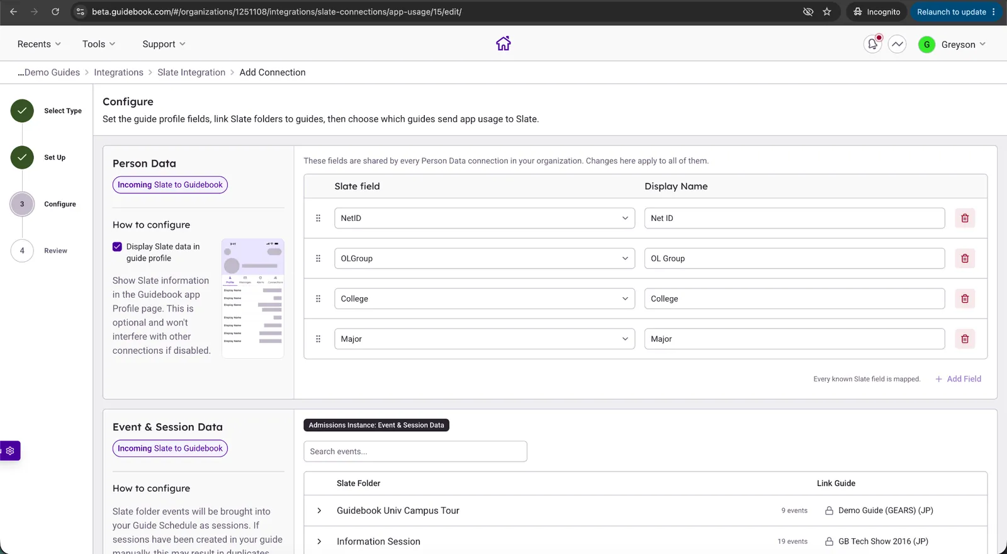
Task: Click the browser back arrow
Action: (13, 12)
